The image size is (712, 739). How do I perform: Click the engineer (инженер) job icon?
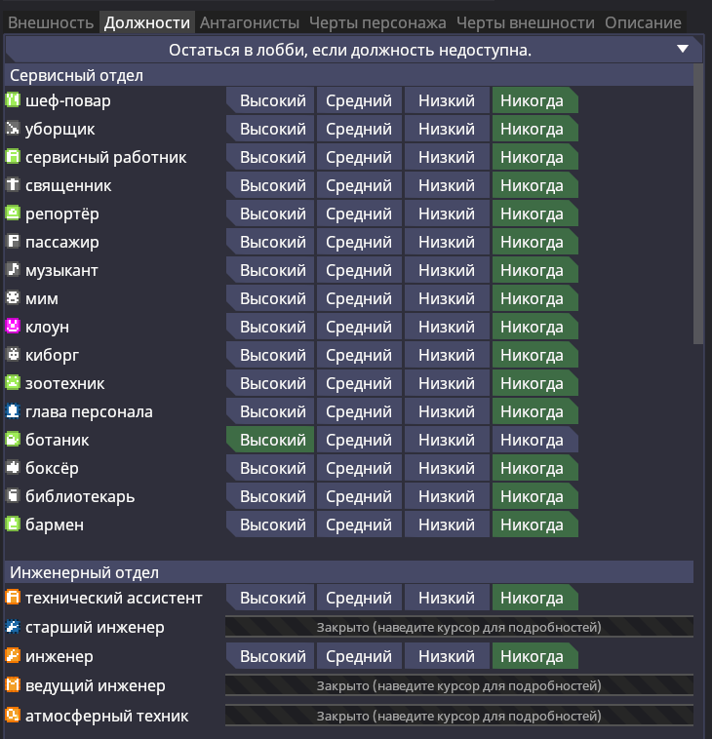tap(13, 656)
